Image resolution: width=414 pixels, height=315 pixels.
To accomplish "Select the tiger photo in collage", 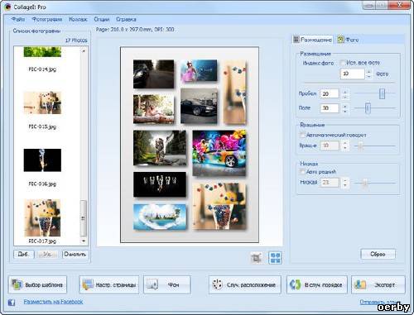I will coord(160,148).
